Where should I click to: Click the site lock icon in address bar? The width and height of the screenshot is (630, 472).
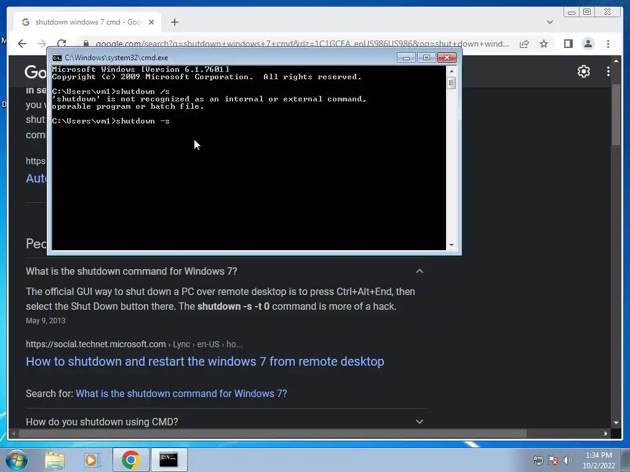point(86,44)
